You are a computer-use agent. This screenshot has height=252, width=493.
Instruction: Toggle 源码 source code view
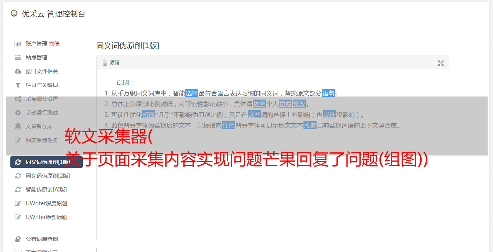(x=111, y=63)
